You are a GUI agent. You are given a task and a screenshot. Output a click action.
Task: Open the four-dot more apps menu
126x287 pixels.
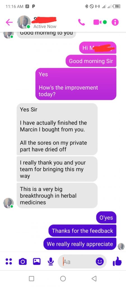pyautogui.click(x=9, y=261)
